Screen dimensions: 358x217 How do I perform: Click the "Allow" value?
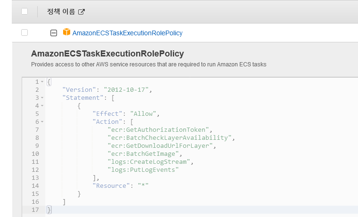(x=143, y=113)
